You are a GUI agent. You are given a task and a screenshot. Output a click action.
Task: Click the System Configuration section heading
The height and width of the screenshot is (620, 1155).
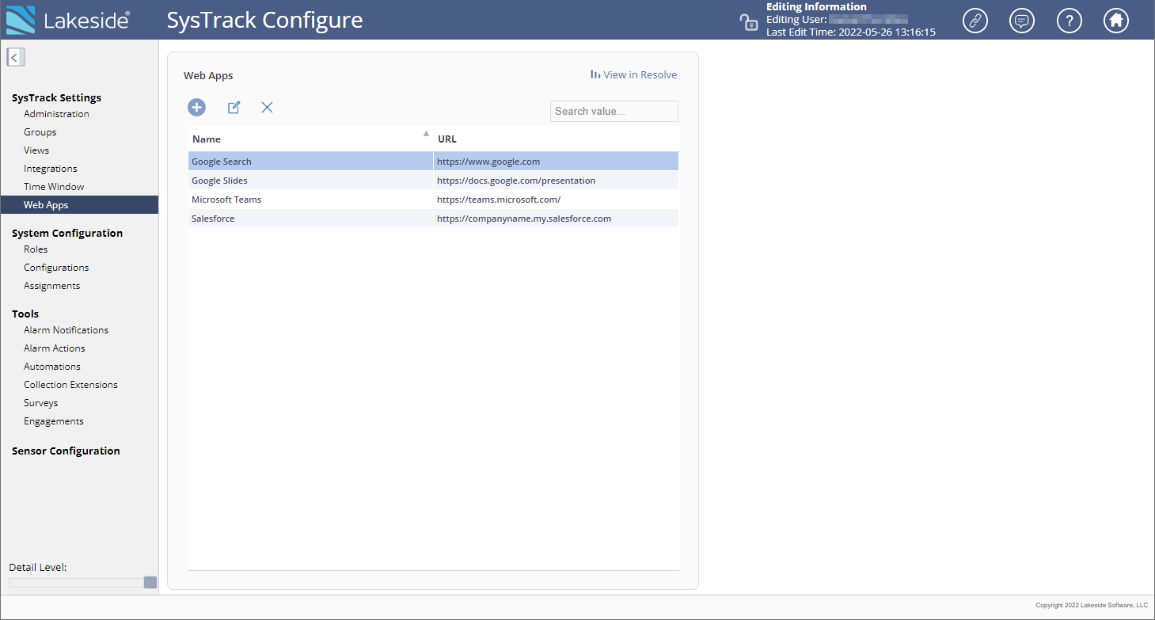point(67,234)
